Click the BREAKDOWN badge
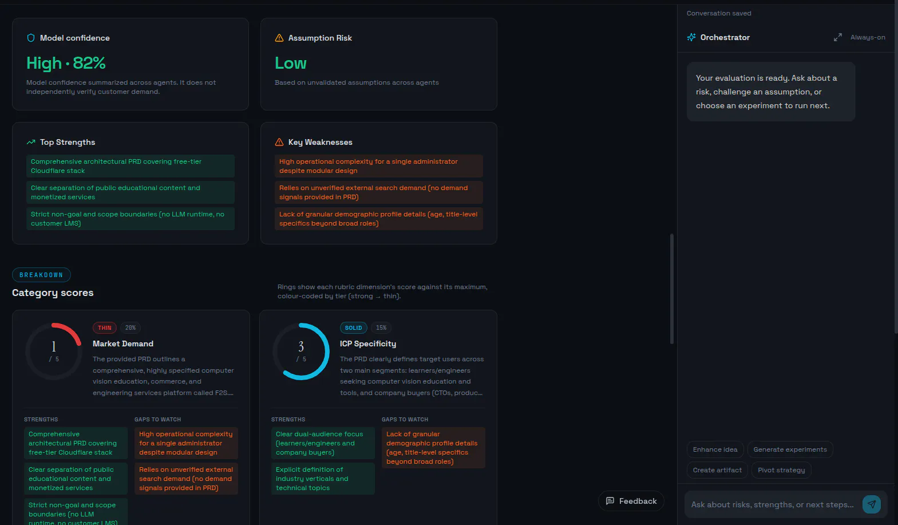The width and height of the screenshot is (898, 525). tap(41, 275)
